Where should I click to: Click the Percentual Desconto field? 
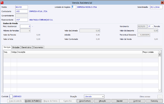click(144, 35)
